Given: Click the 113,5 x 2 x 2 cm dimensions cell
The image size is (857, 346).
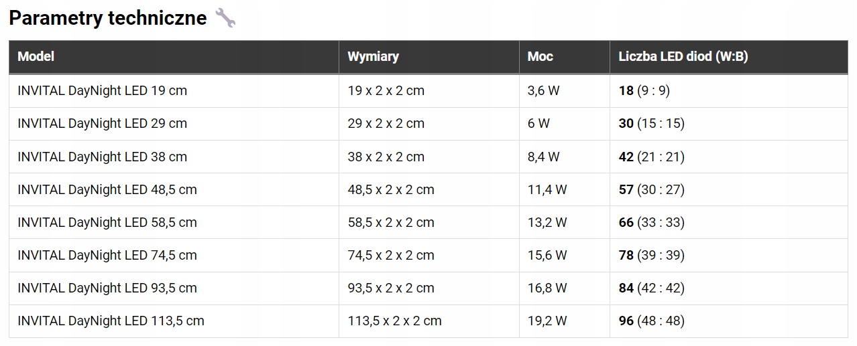Looking at the screenshot, I should [x=394, y=321].
